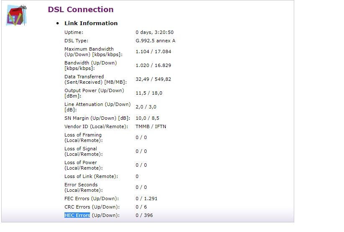Click the house logo icon
This screenshot has height=232, width=344.
tap(16, 15)
